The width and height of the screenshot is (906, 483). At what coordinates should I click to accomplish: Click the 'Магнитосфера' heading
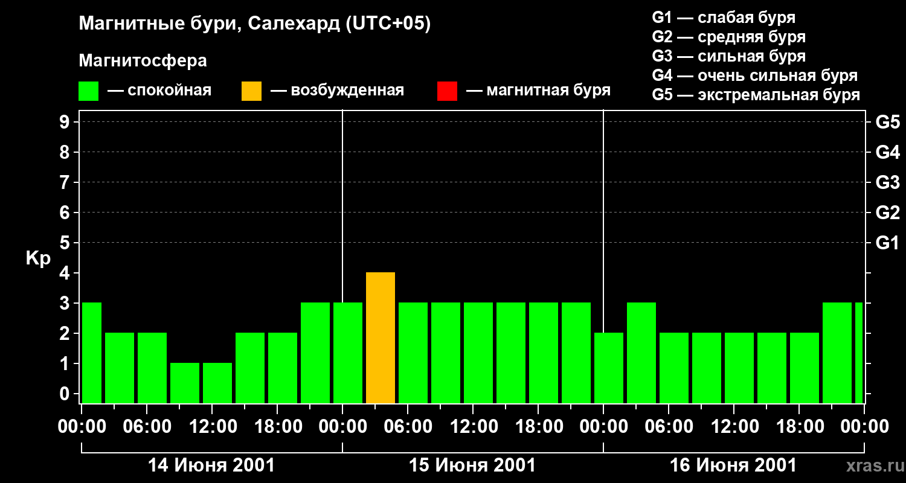pos(143,61)
